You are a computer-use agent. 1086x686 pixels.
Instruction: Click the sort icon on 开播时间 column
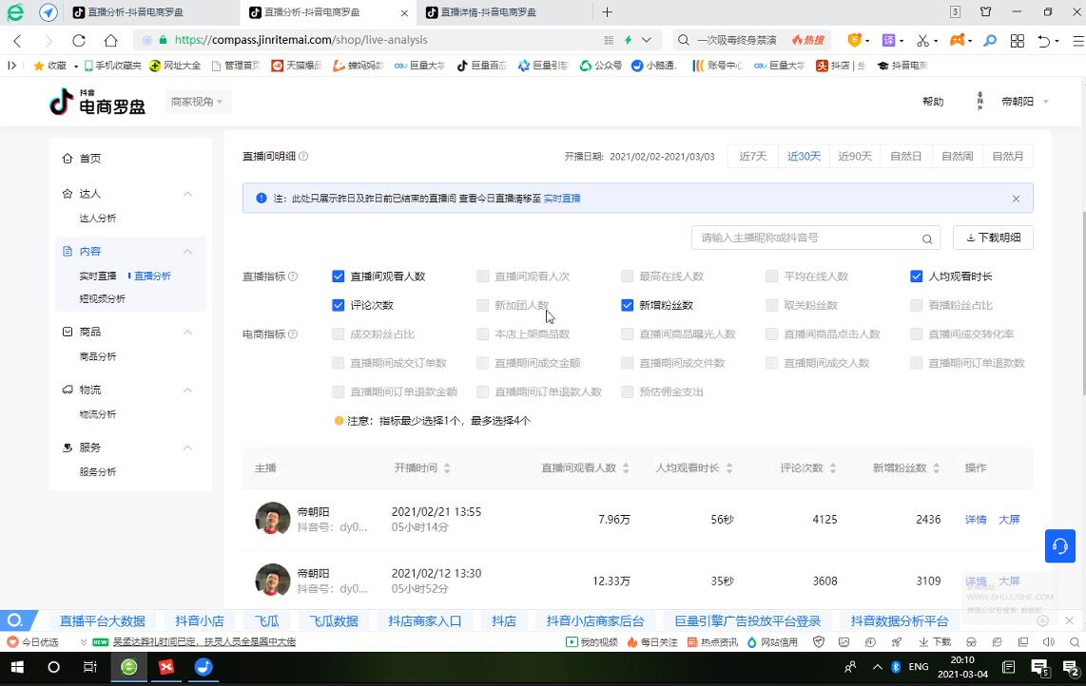[x=447, y=468]
